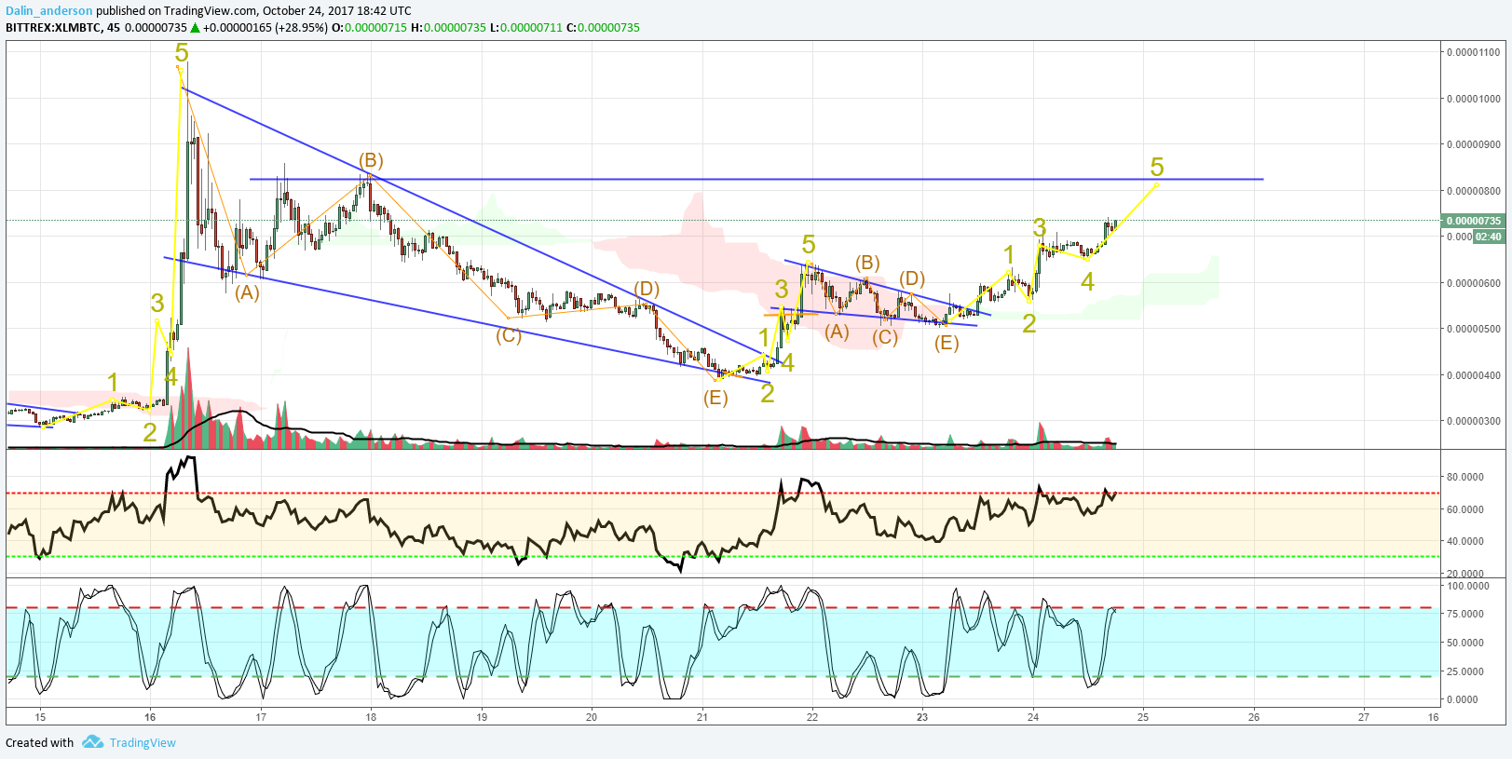The image size is (1512, 759).
Task: Open the TradingView link beside Created with
Action: (143, 742)
